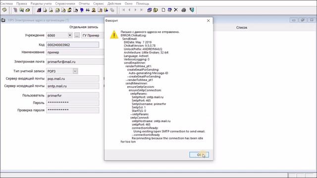
Task: Click the Сервер исходящей почты field
Action: [73, 86]
